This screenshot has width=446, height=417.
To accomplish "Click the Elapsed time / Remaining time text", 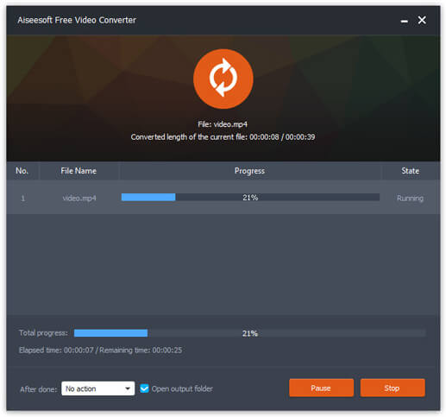I will [x=100, y=351].
